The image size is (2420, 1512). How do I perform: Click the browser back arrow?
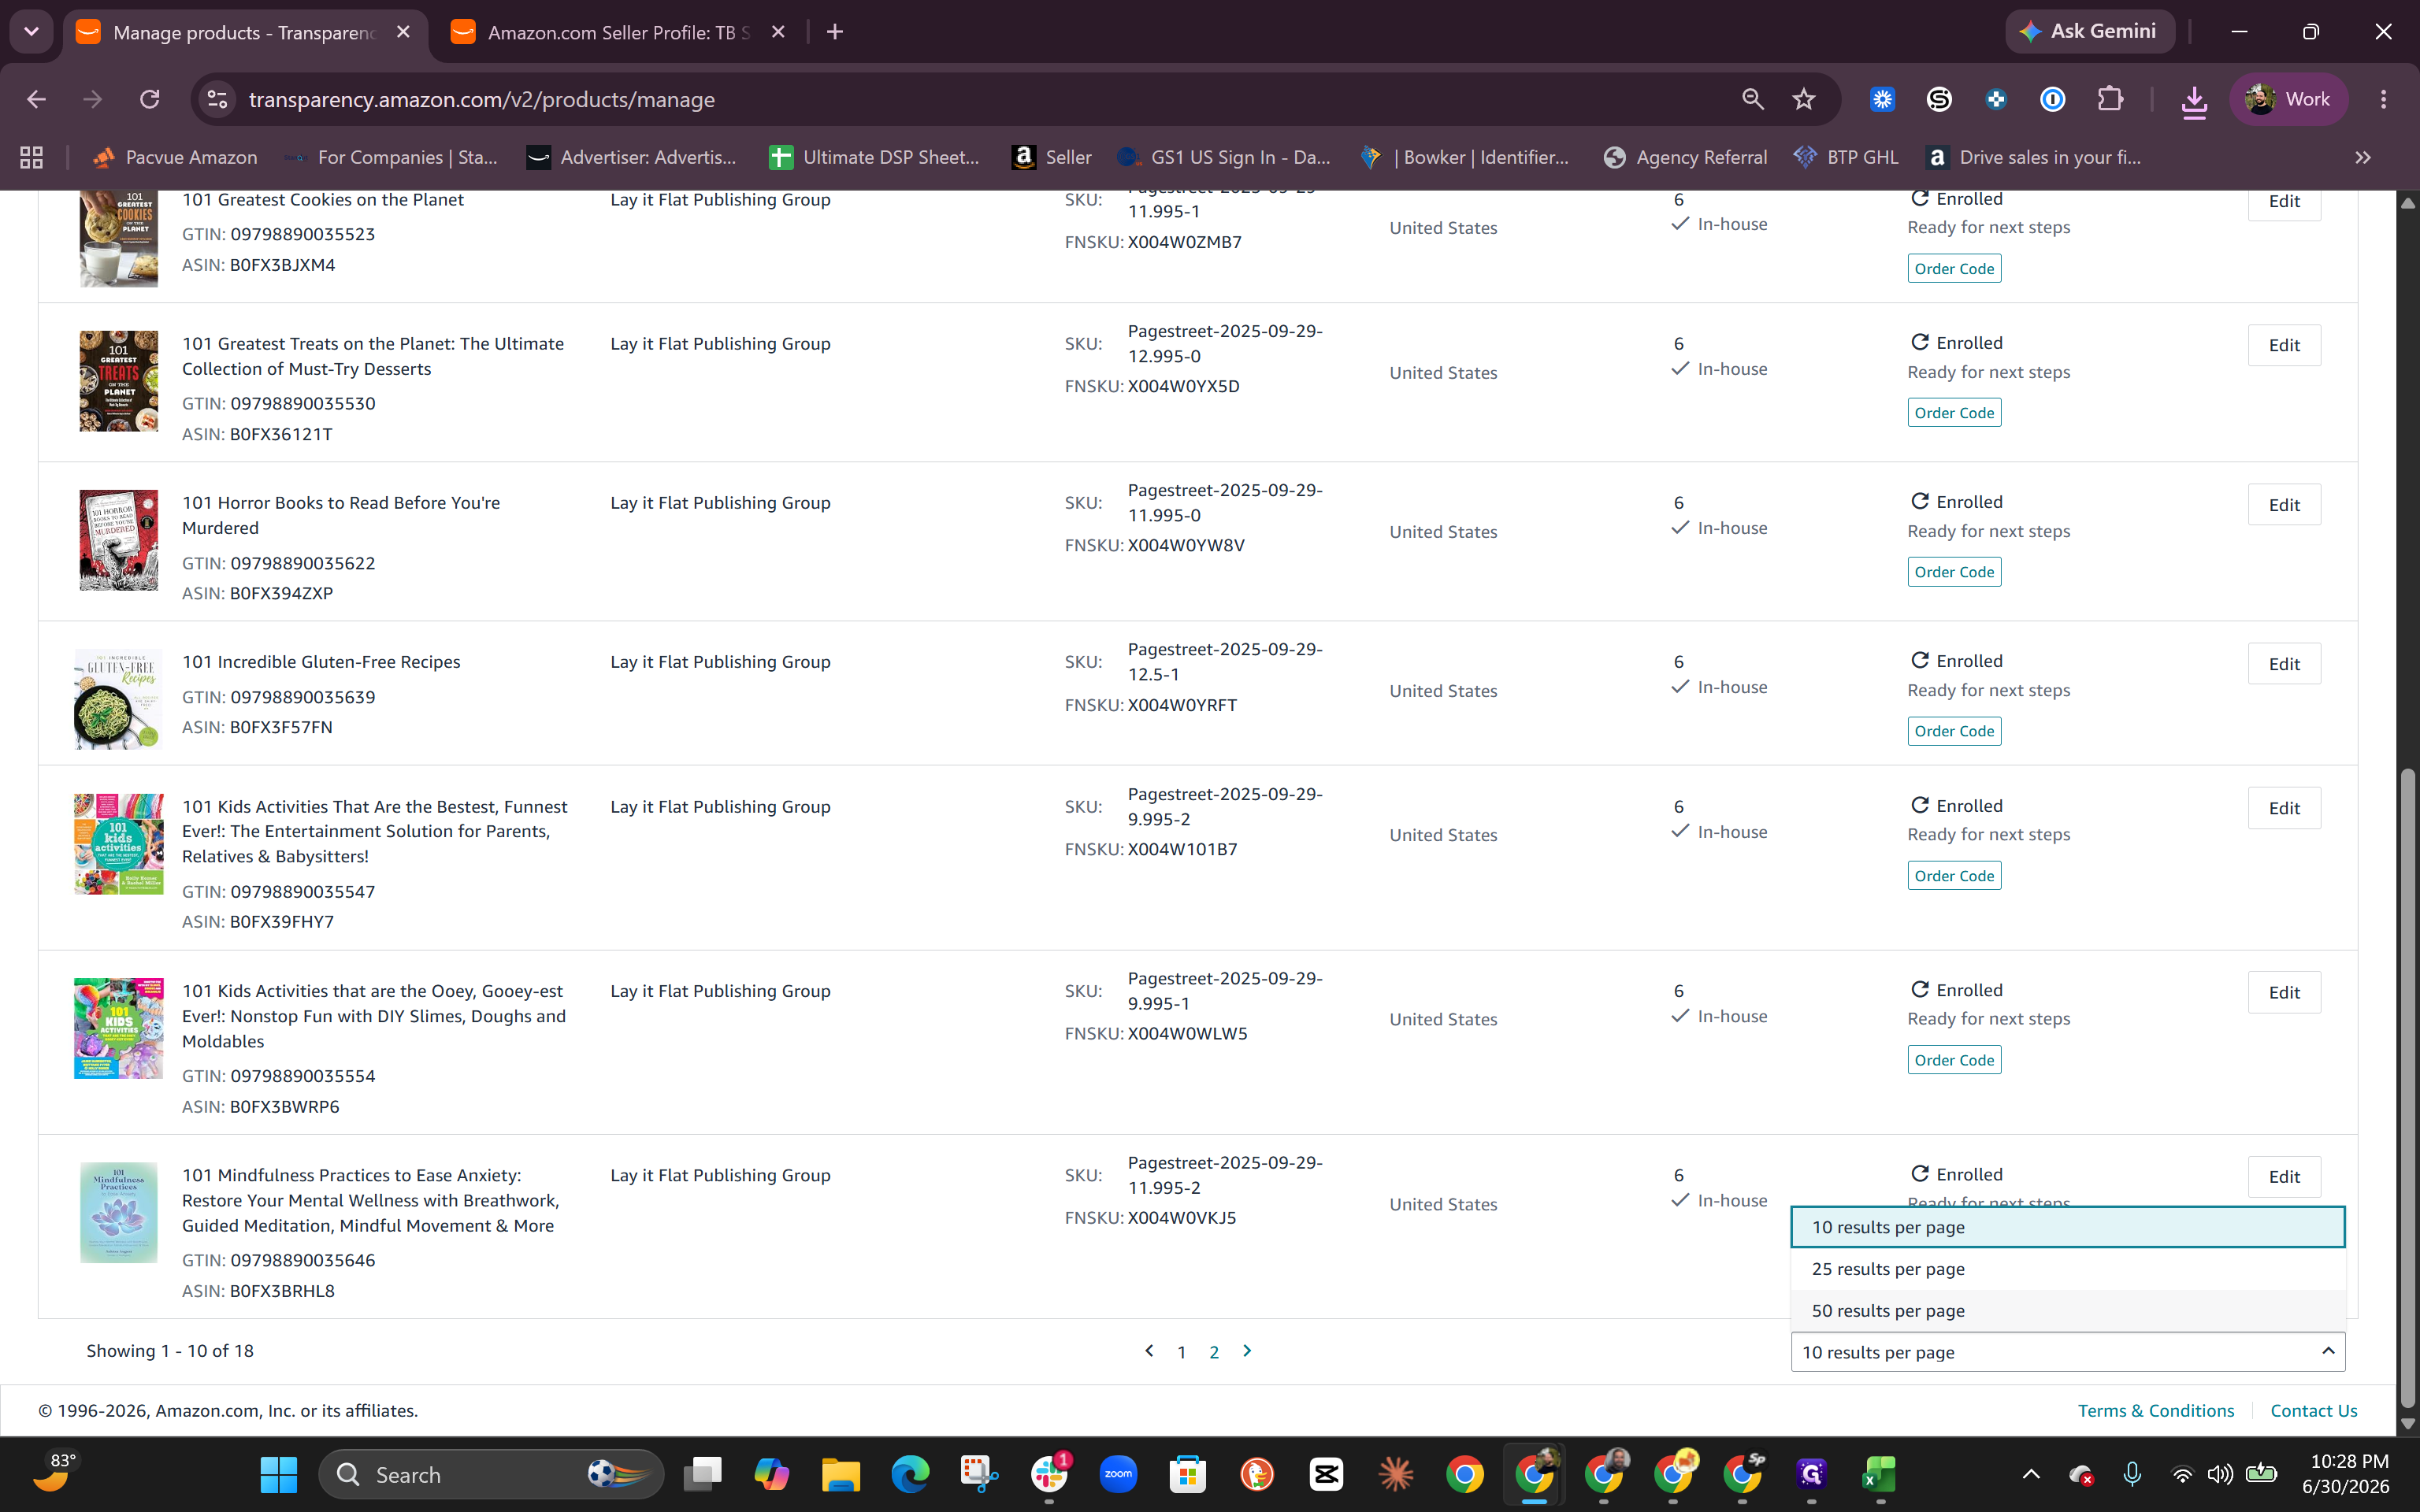pos(36,99)
